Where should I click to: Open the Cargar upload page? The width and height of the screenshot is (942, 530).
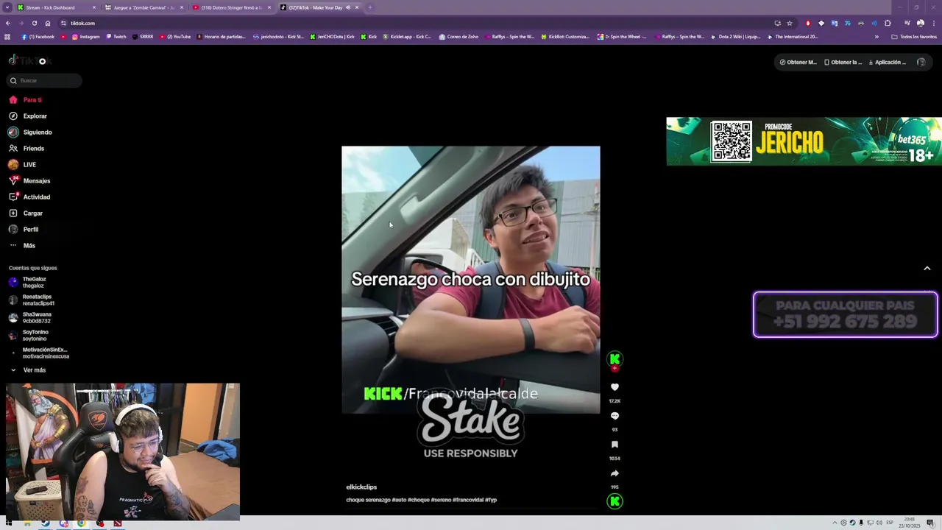[x=26, y=213]
